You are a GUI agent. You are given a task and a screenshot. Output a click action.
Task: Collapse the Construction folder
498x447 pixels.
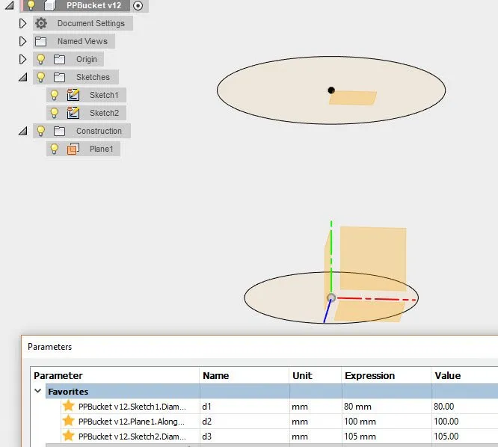(23, 131)
